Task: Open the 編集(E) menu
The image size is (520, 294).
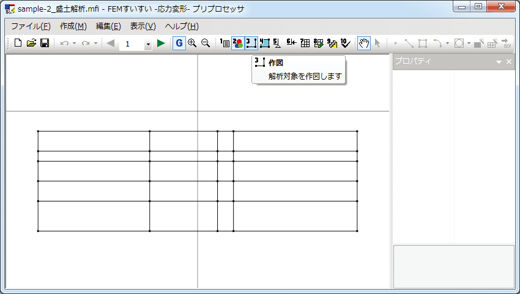Action: tap(108, 26)
